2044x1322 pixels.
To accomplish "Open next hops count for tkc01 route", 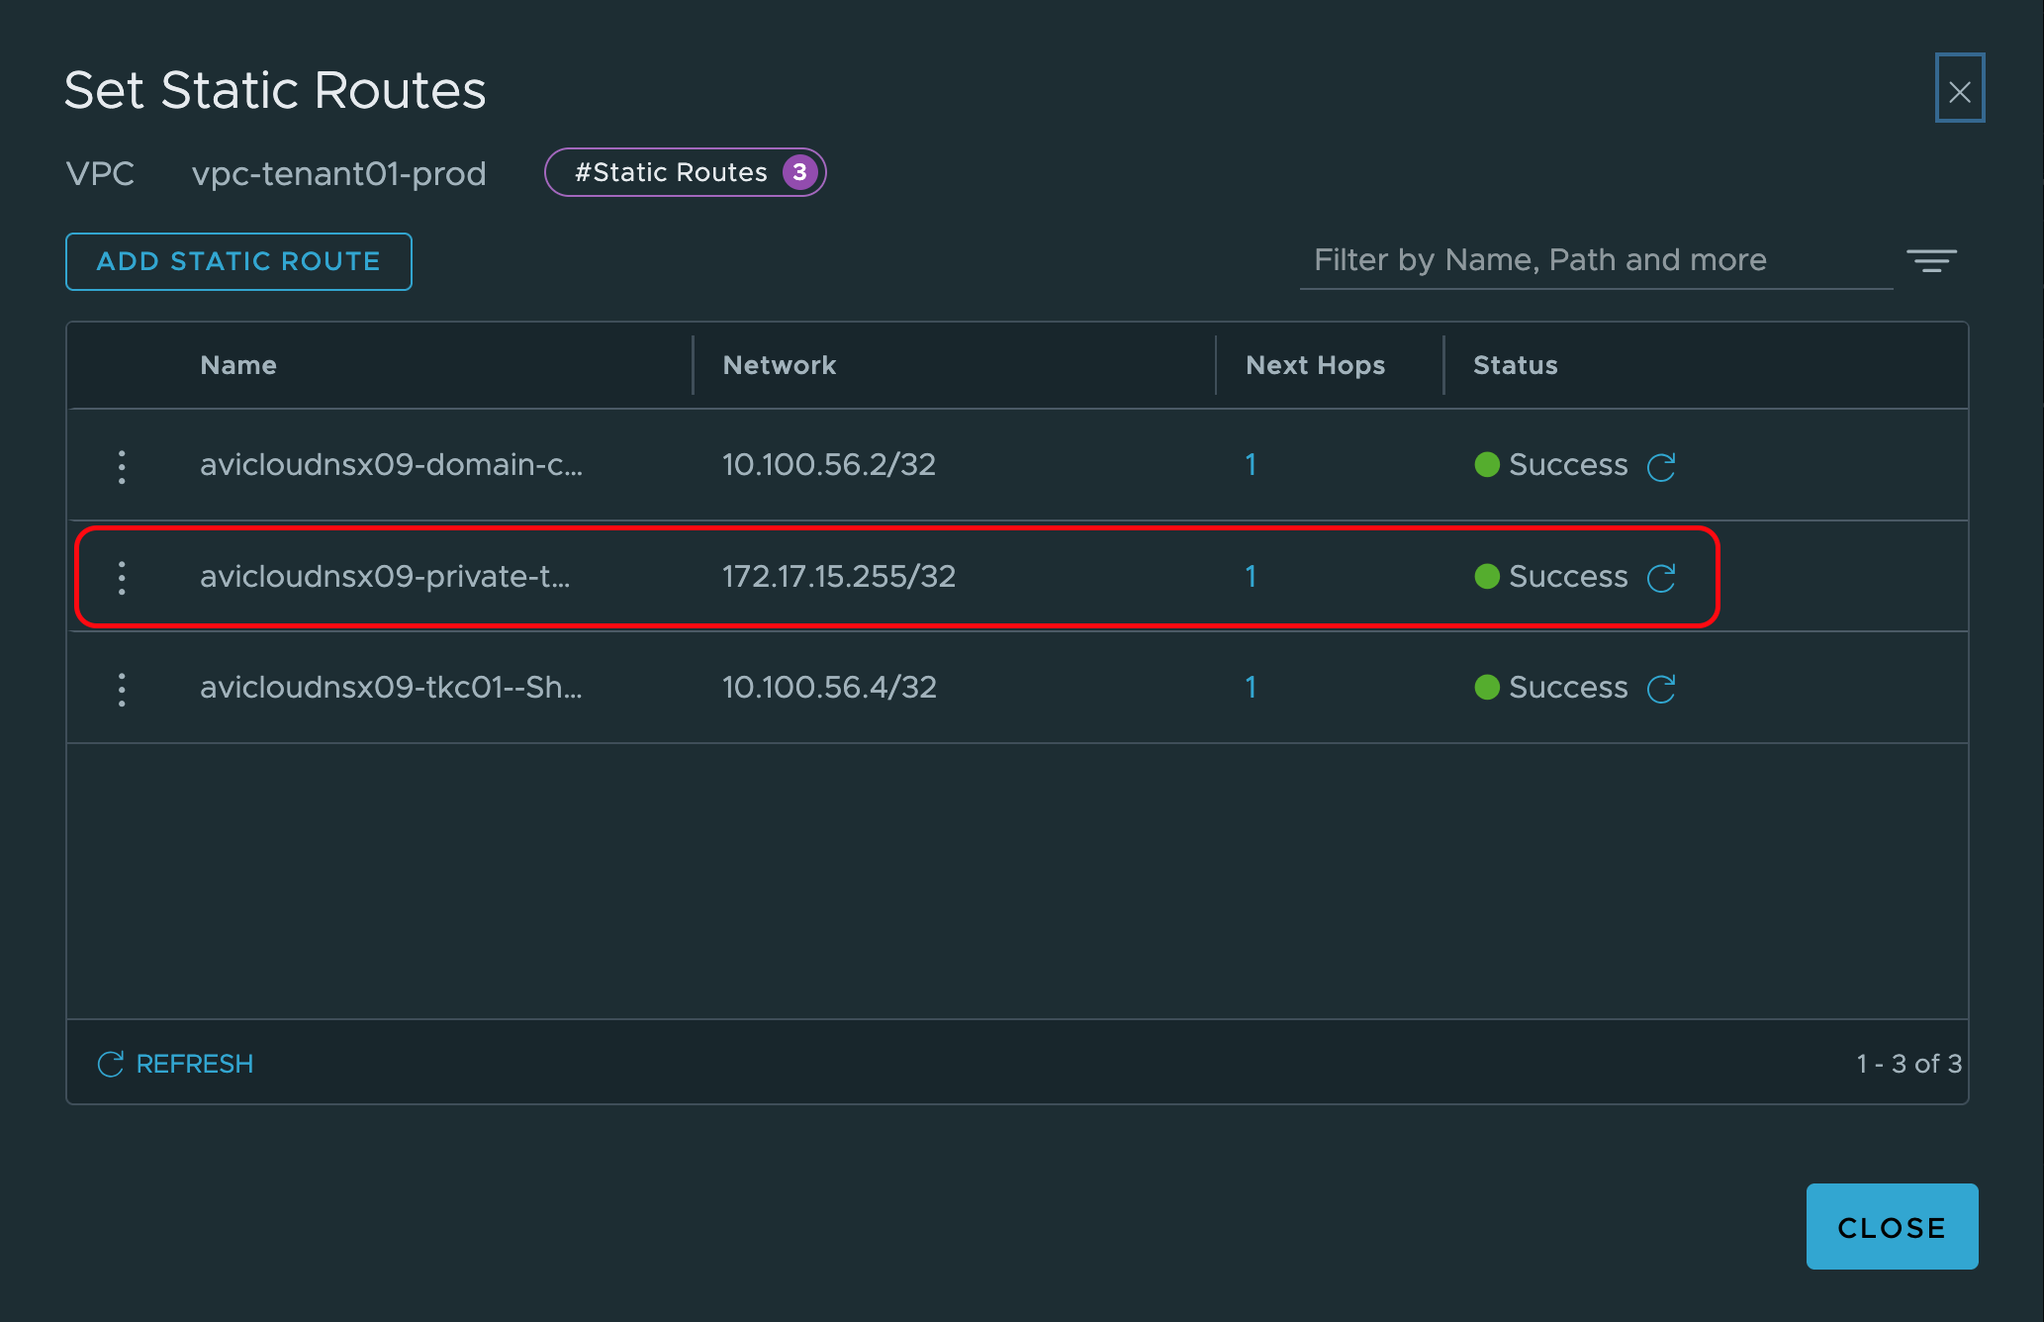I will coord(1251,688).
